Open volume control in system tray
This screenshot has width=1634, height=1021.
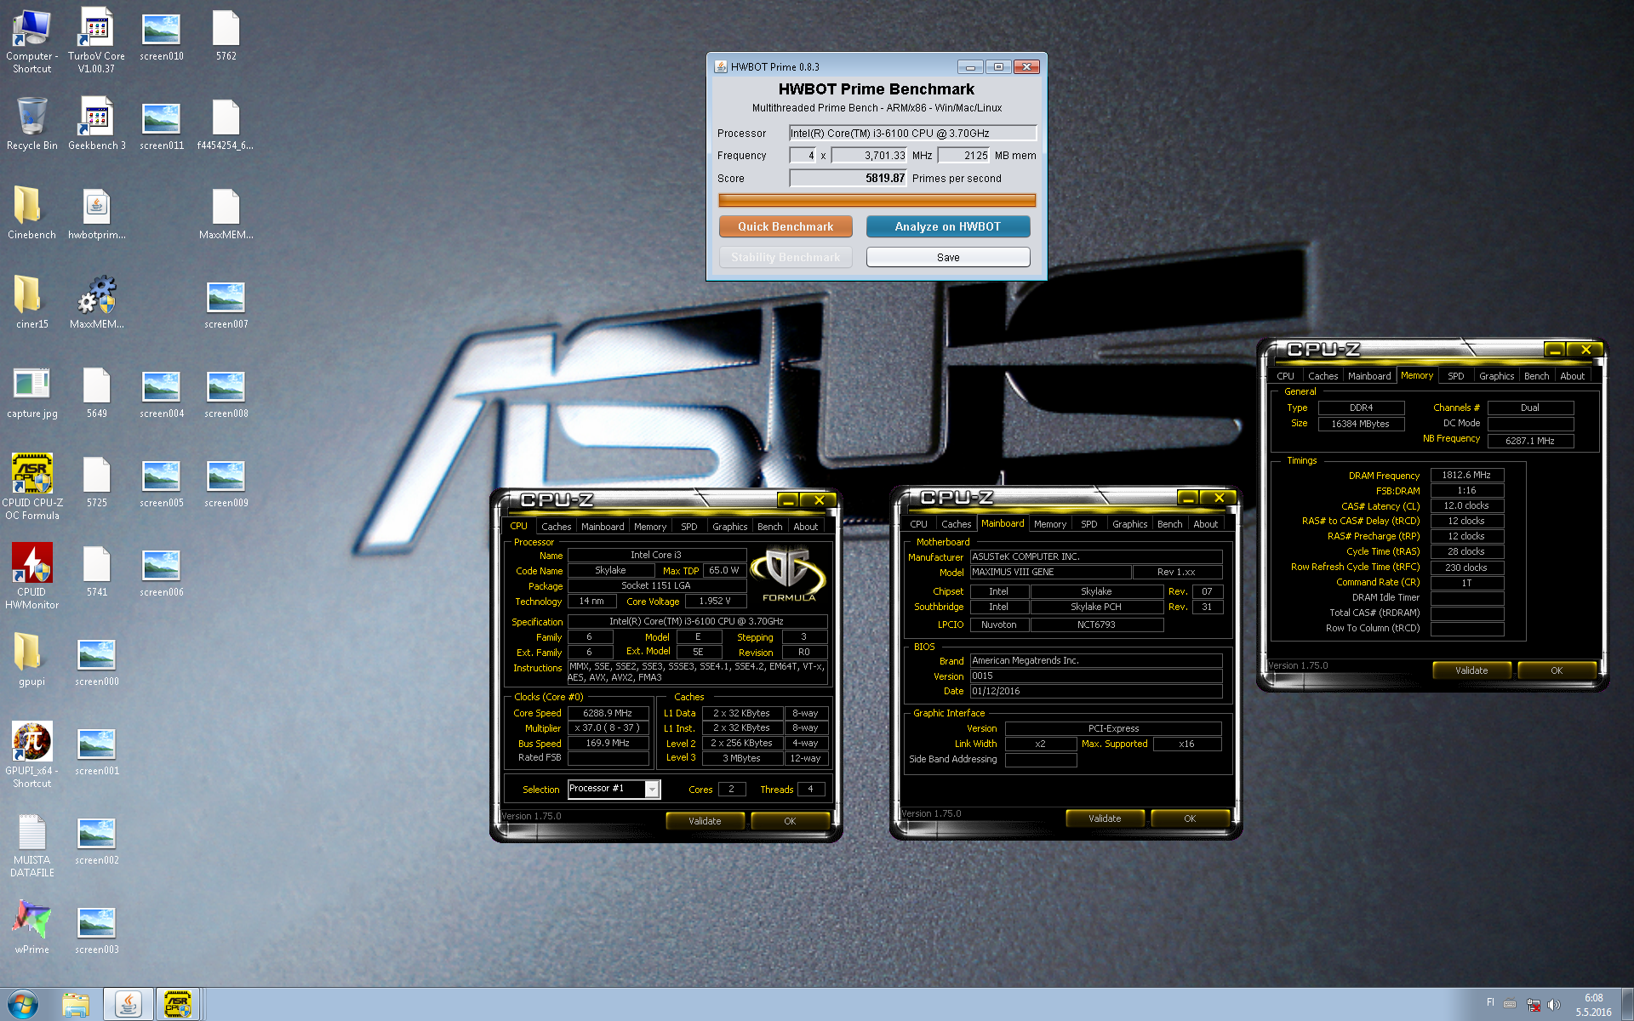pyautogui.click(x=1554, y=1005)
